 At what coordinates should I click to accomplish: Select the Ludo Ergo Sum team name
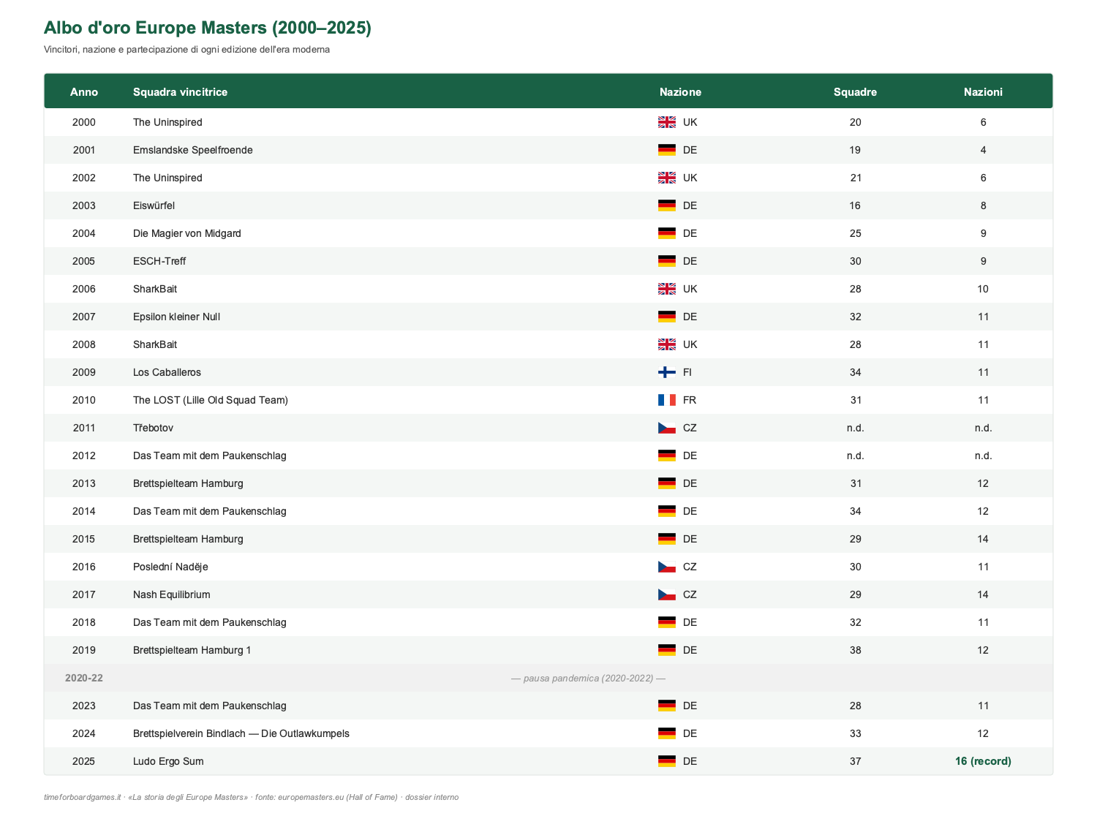[x=168, y=761]
